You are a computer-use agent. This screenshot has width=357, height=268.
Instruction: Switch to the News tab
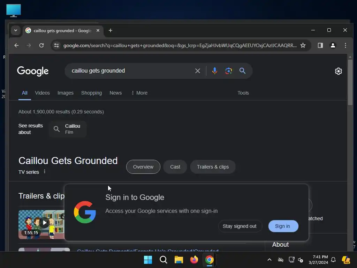(116, 93)
